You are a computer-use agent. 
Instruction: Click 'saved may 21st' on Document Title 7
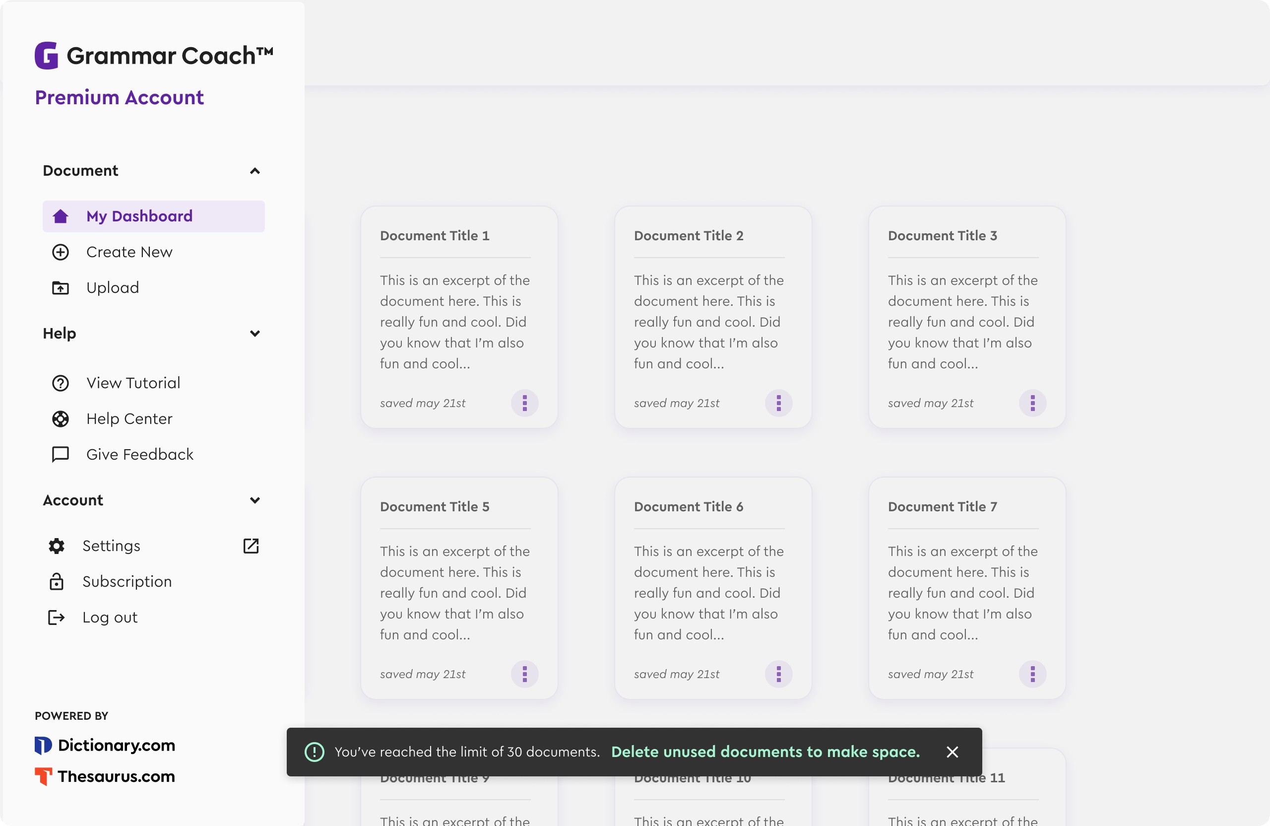(931, 675)
